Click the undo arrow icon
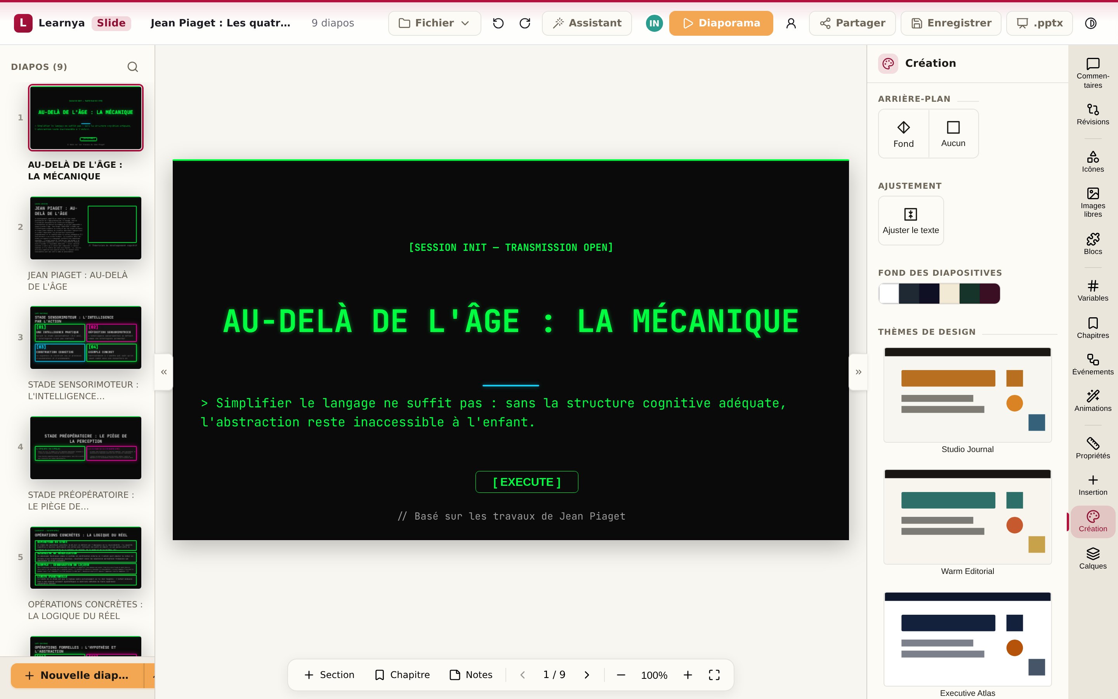The image size is (1118, 699). click(498, 23)
